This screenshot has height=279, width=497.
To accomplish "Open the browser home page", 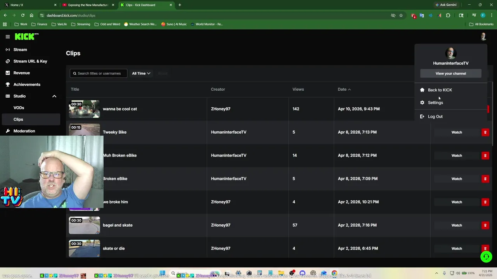I will pyautogui.click(x=31, y=15).
